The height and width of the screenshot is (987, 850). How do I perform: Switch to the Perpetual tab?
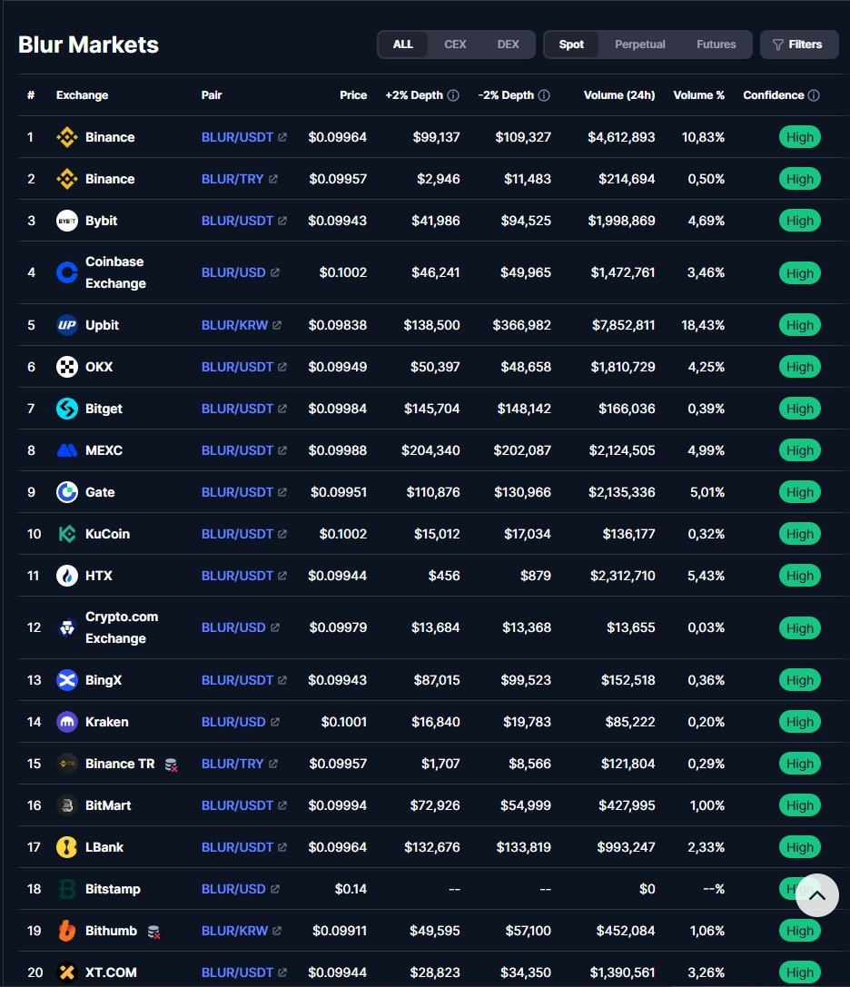pyautogui.click(x=639, y=44)
